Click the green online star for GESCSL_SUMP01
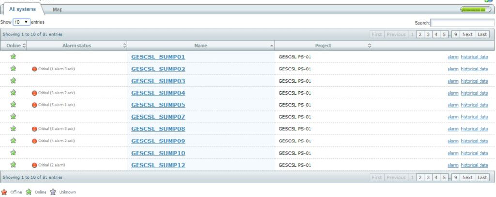This screenshot has width=496, height=197. coord(14,57)
